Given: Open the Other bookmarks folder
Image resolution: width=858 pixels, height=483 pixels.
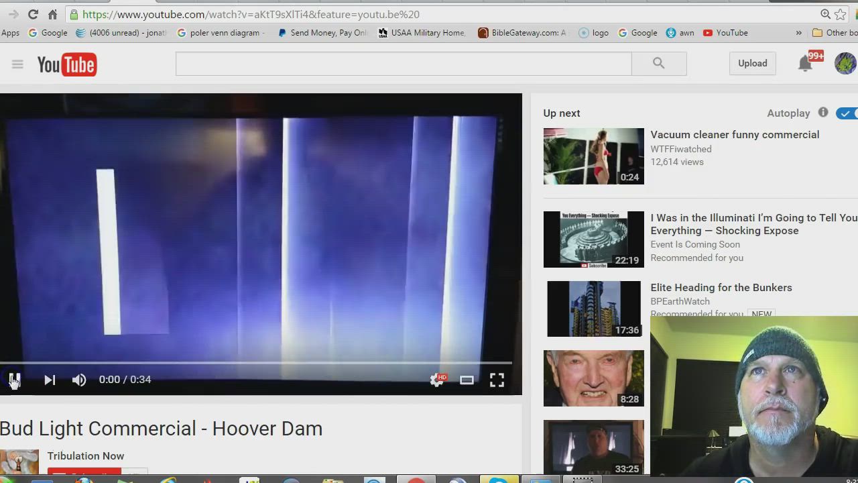Looking at the screenshot, I should (x=835, y=33).
